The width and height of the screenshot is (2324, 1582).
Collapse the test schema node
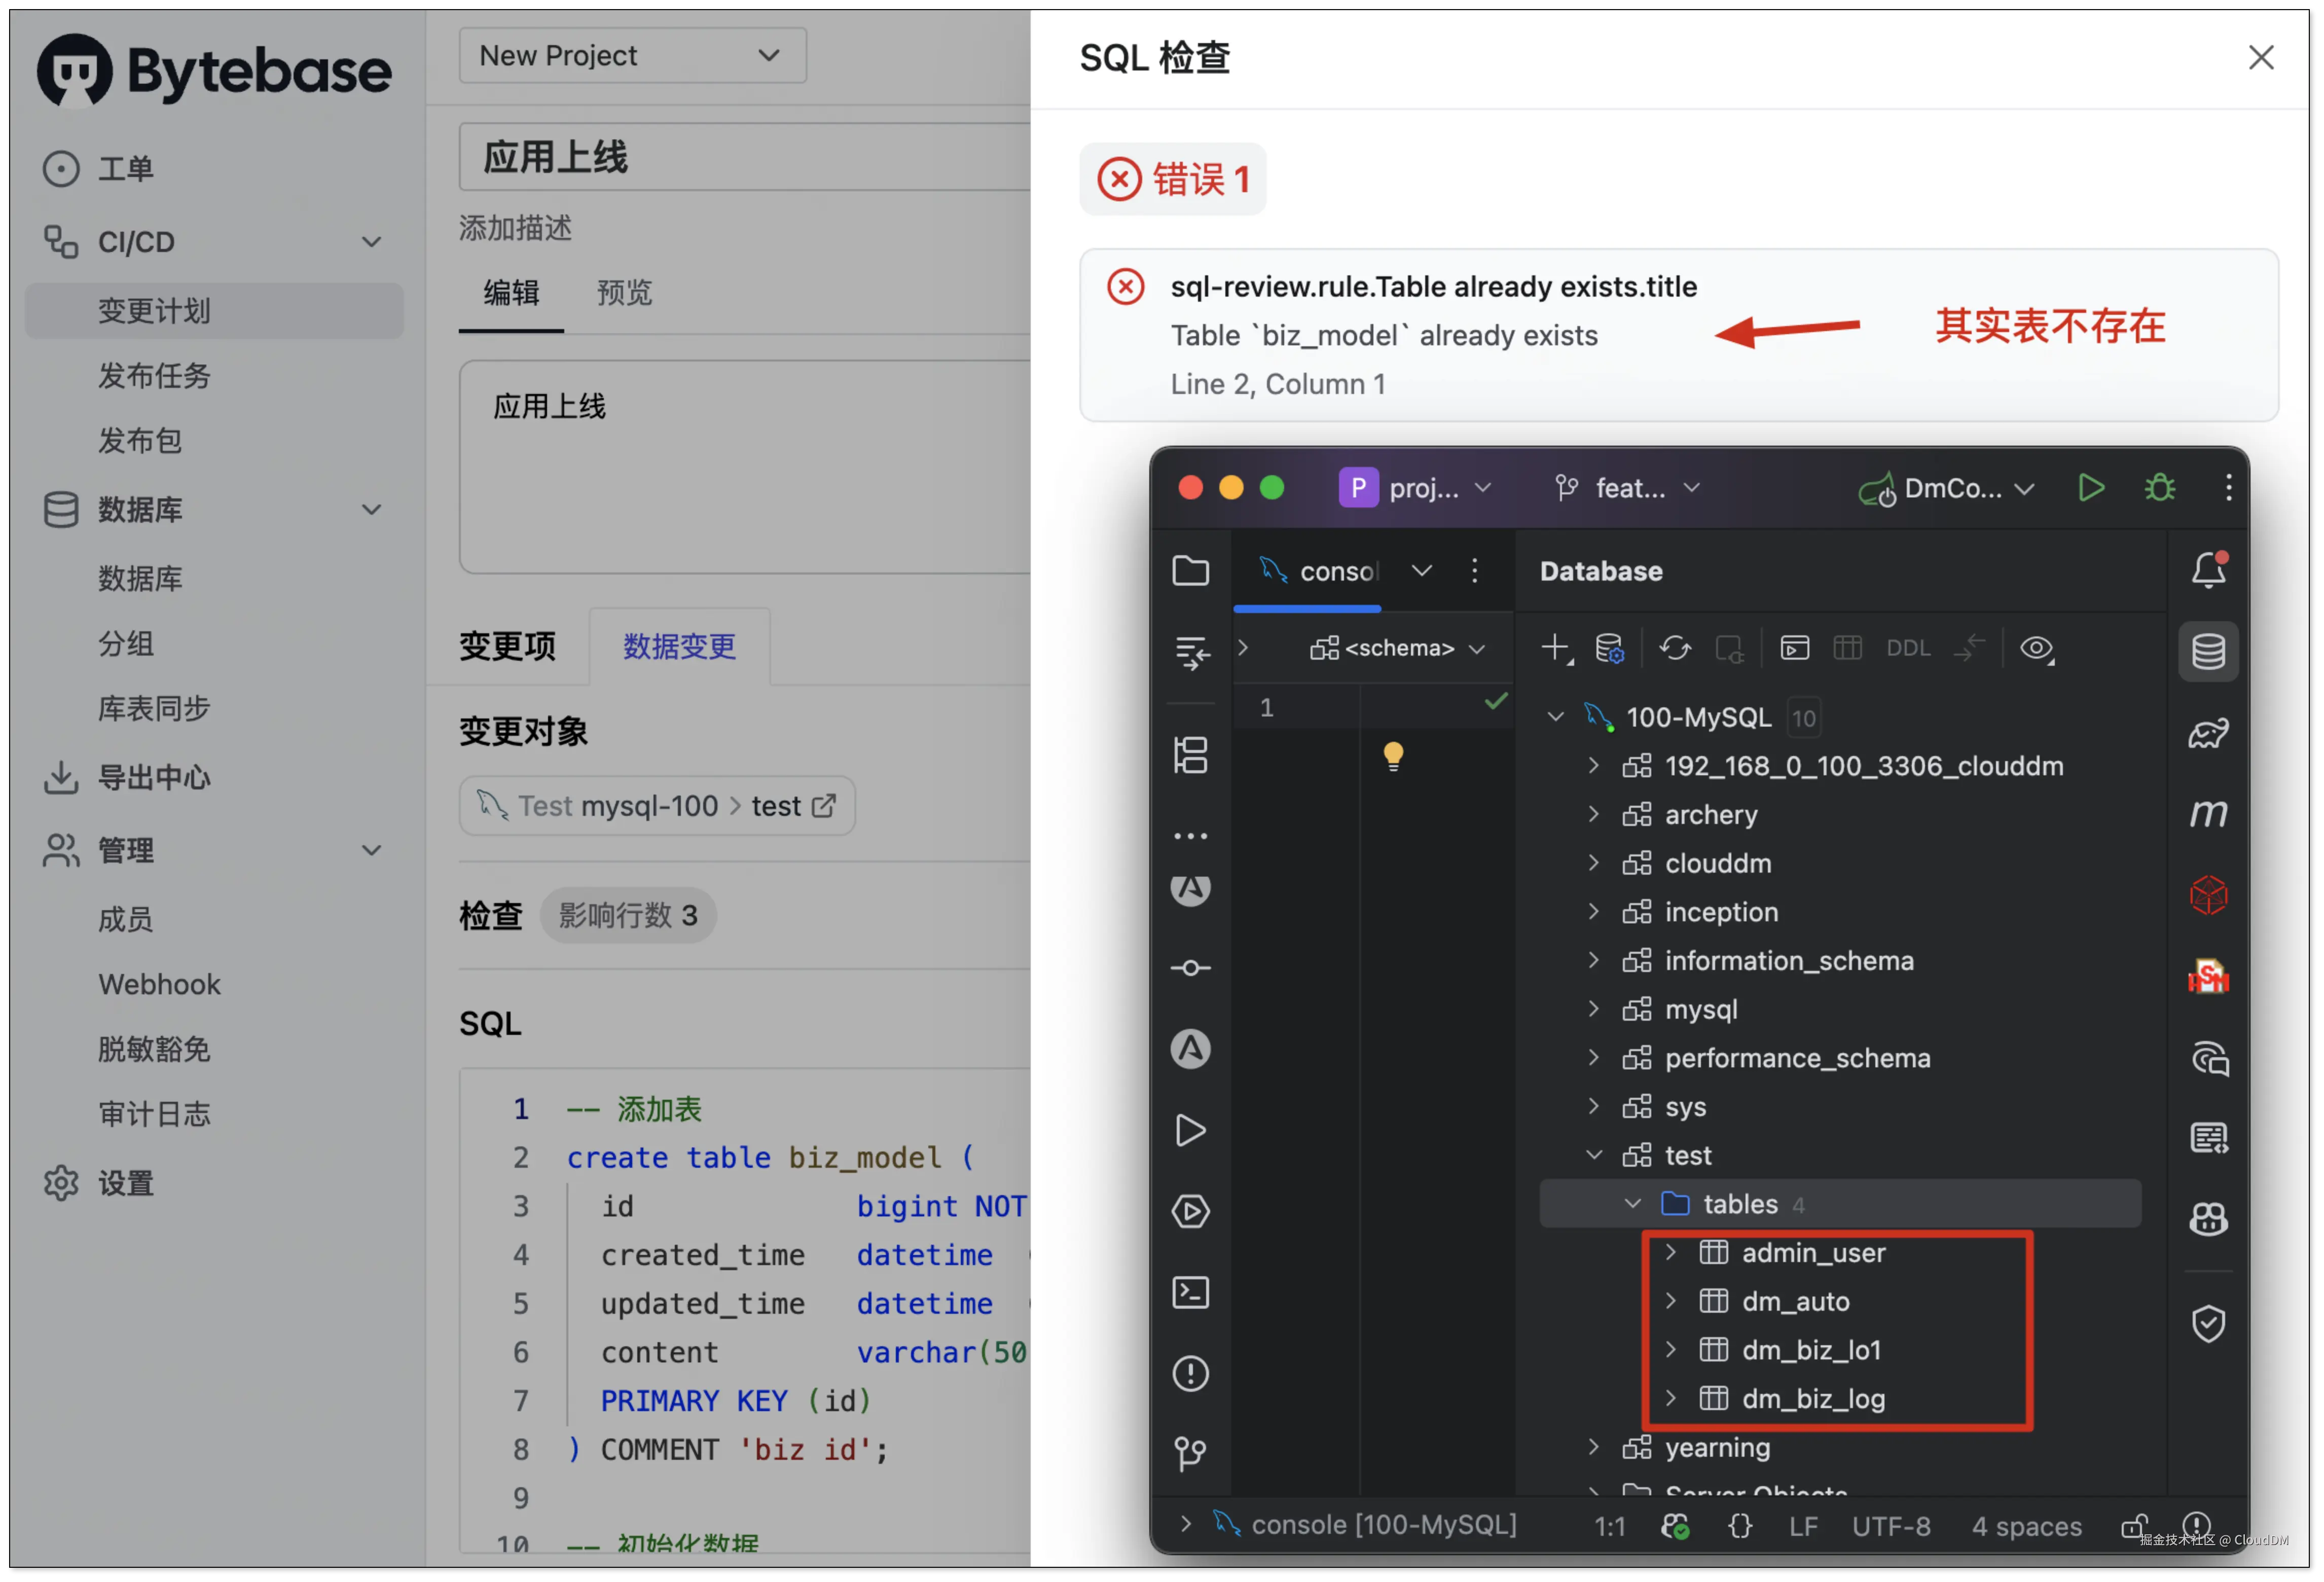pyautogui.click(x=1593, y=1155)
